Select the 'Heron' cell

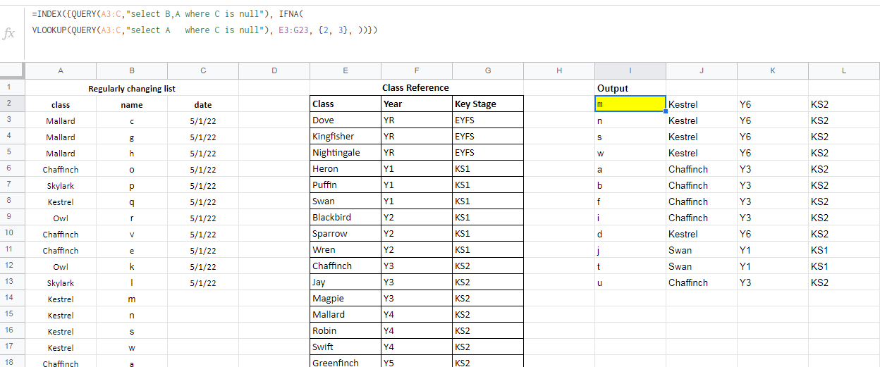click(x=346, y=168)
